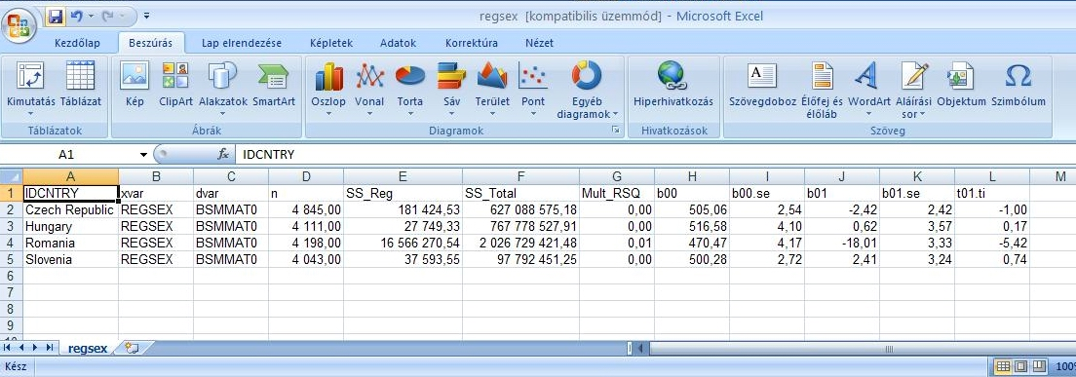Insert a new worksheet tab
This screenshot has width=1076, height=377.
click(x=131, y=348)
